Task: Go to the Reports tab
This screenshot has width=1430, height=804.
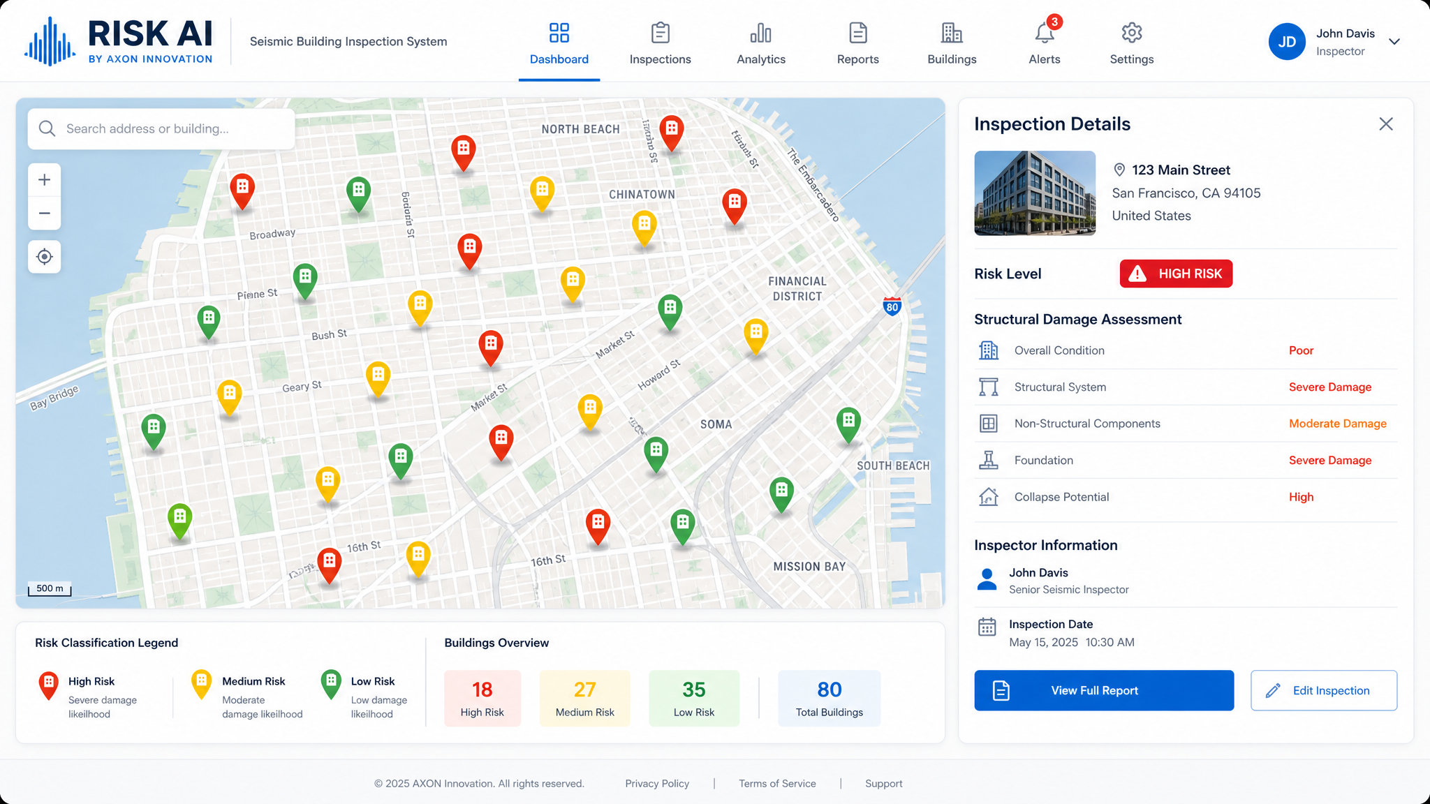Action: (857, 44)
